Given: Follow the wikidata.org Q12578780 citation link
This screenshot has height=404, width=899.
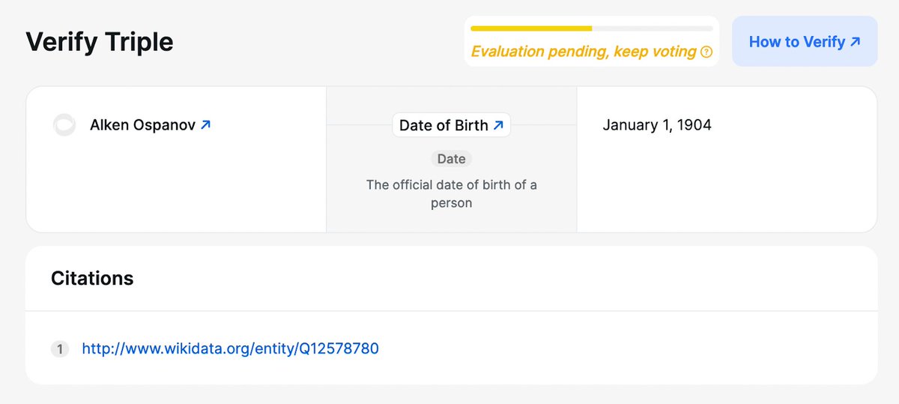Looking at the screenshot, I should pyautogui.click(x=230, y=349).
